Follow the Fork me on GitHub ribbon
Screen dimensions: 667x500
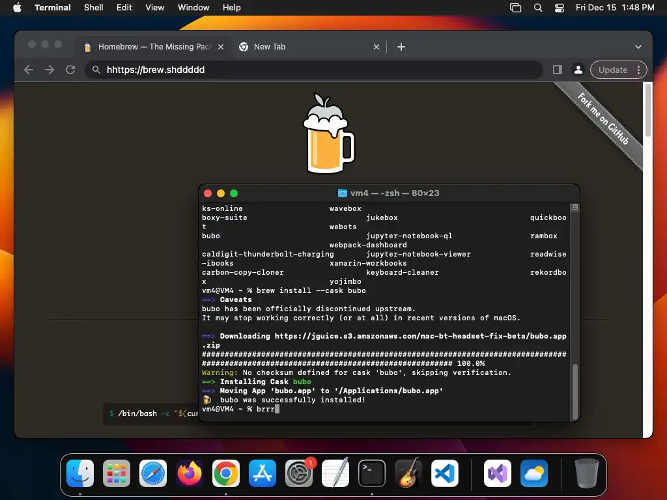click(603, 119)
